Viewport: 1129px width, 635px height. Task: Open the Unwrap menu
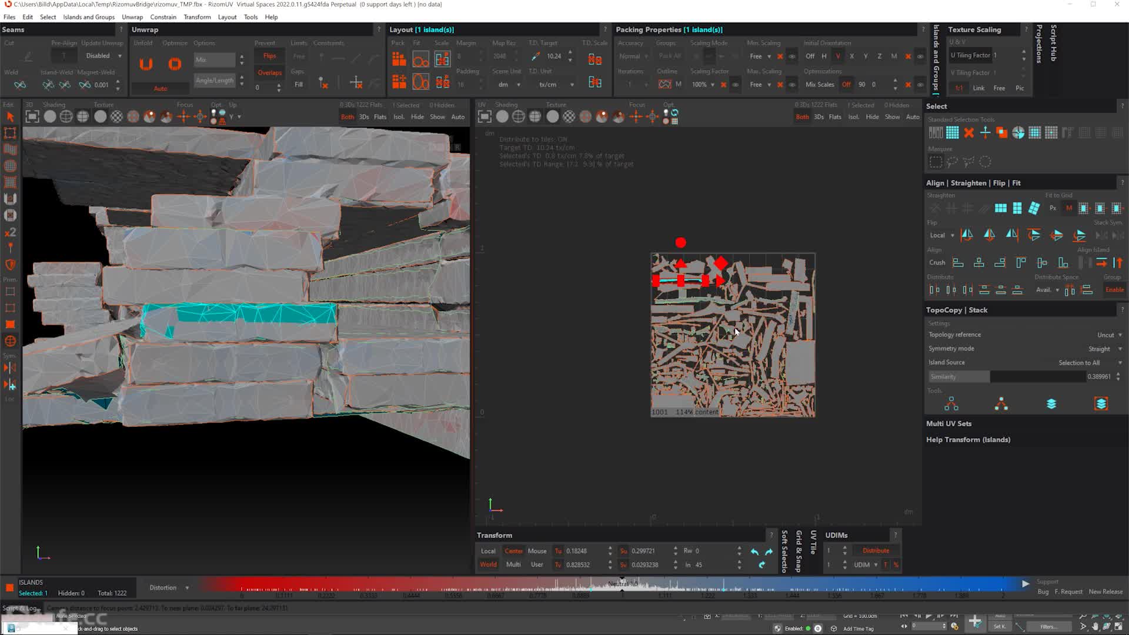click(132, 17)
